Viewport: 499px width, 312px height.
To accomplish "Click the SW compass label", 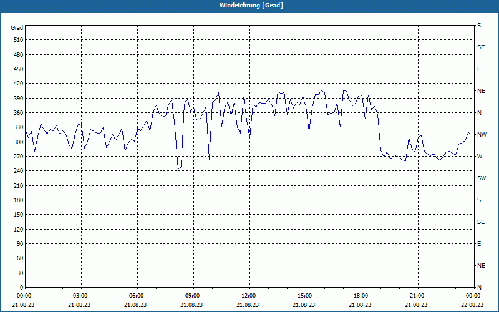I will click(x=482, y=178).
